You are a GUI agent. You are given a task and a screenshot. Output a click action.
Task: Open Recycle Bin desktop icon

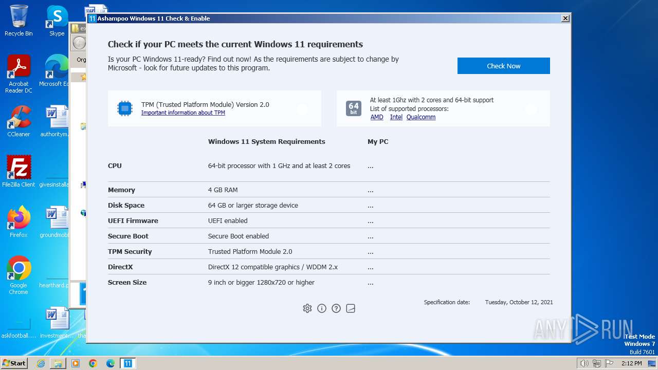pyautogui.click(x=19, y=21)
